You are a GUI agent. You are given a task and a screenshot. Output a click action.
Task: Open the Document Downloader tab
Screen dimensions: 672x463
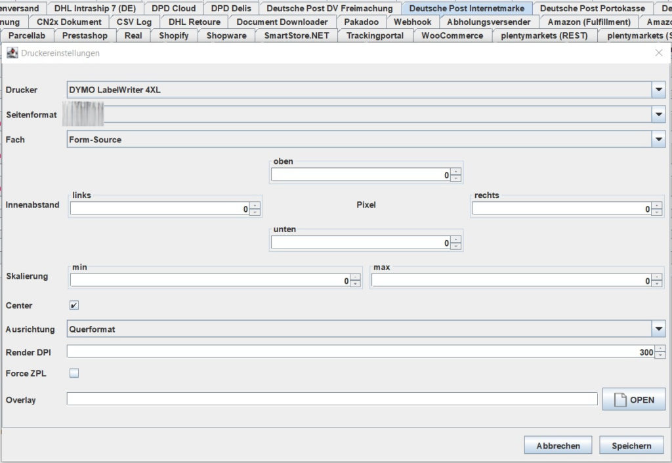[x=282, y=22]
